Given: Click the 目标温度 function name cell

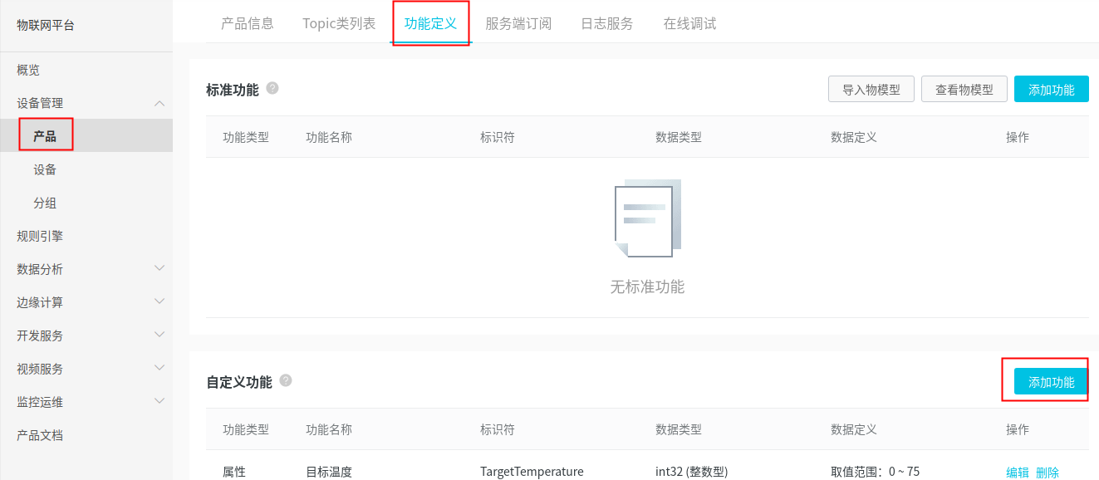Looking at the screenshot, I should coord(329,472).
